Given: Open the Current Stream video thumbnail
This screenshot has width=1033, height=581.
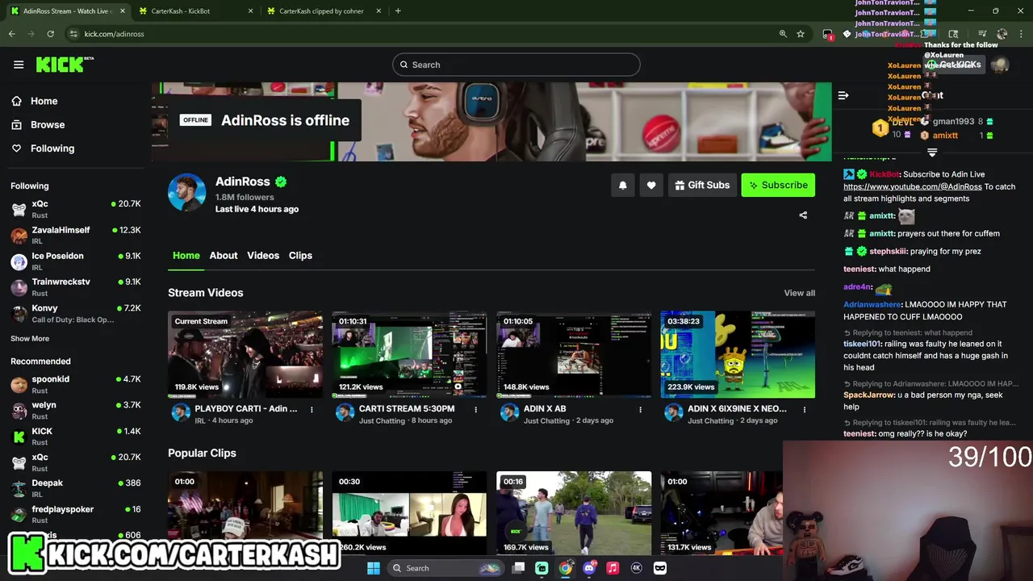Looking at the screenshot, I should point(245,354).
